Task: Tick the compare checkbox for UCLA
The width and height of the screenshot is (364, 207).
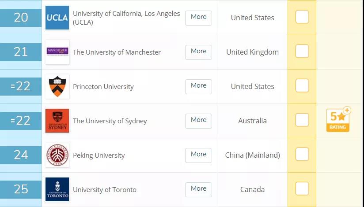Action: pyautogui.click(x=302, y=17)
